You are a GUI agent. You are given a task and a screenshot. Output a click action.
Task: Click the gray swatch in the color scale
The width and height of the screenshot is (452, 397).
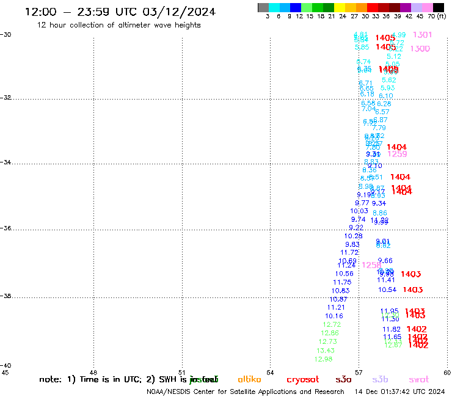263,7
